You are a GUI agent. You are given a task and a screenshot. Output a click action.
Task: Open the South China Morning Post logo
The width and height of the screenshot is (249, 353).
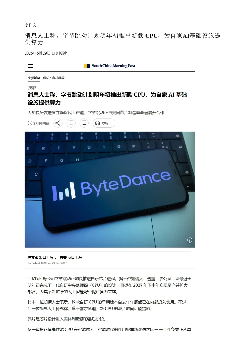click(x=109, y=66)
